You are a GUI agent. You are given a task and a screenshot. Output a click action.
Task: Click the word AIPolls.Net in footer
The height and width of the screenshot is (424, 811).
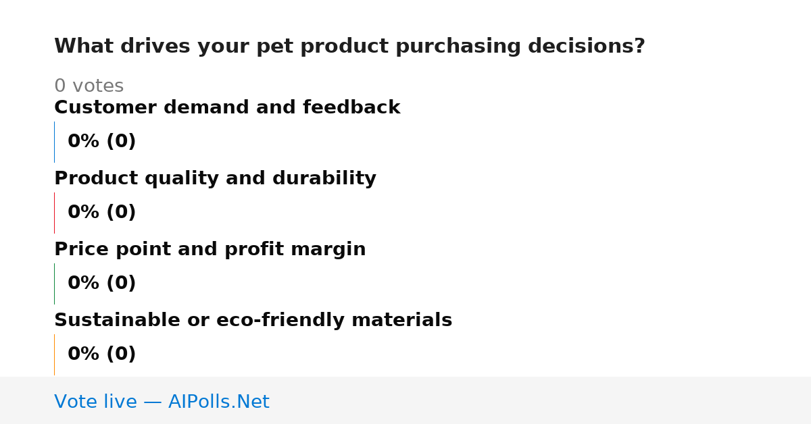[x=218, y=402]
